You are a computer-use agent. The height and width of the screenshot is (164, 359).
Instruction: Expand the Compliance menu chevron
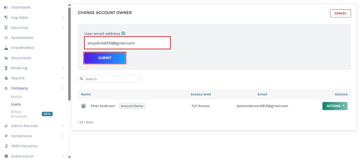[63, 136]
